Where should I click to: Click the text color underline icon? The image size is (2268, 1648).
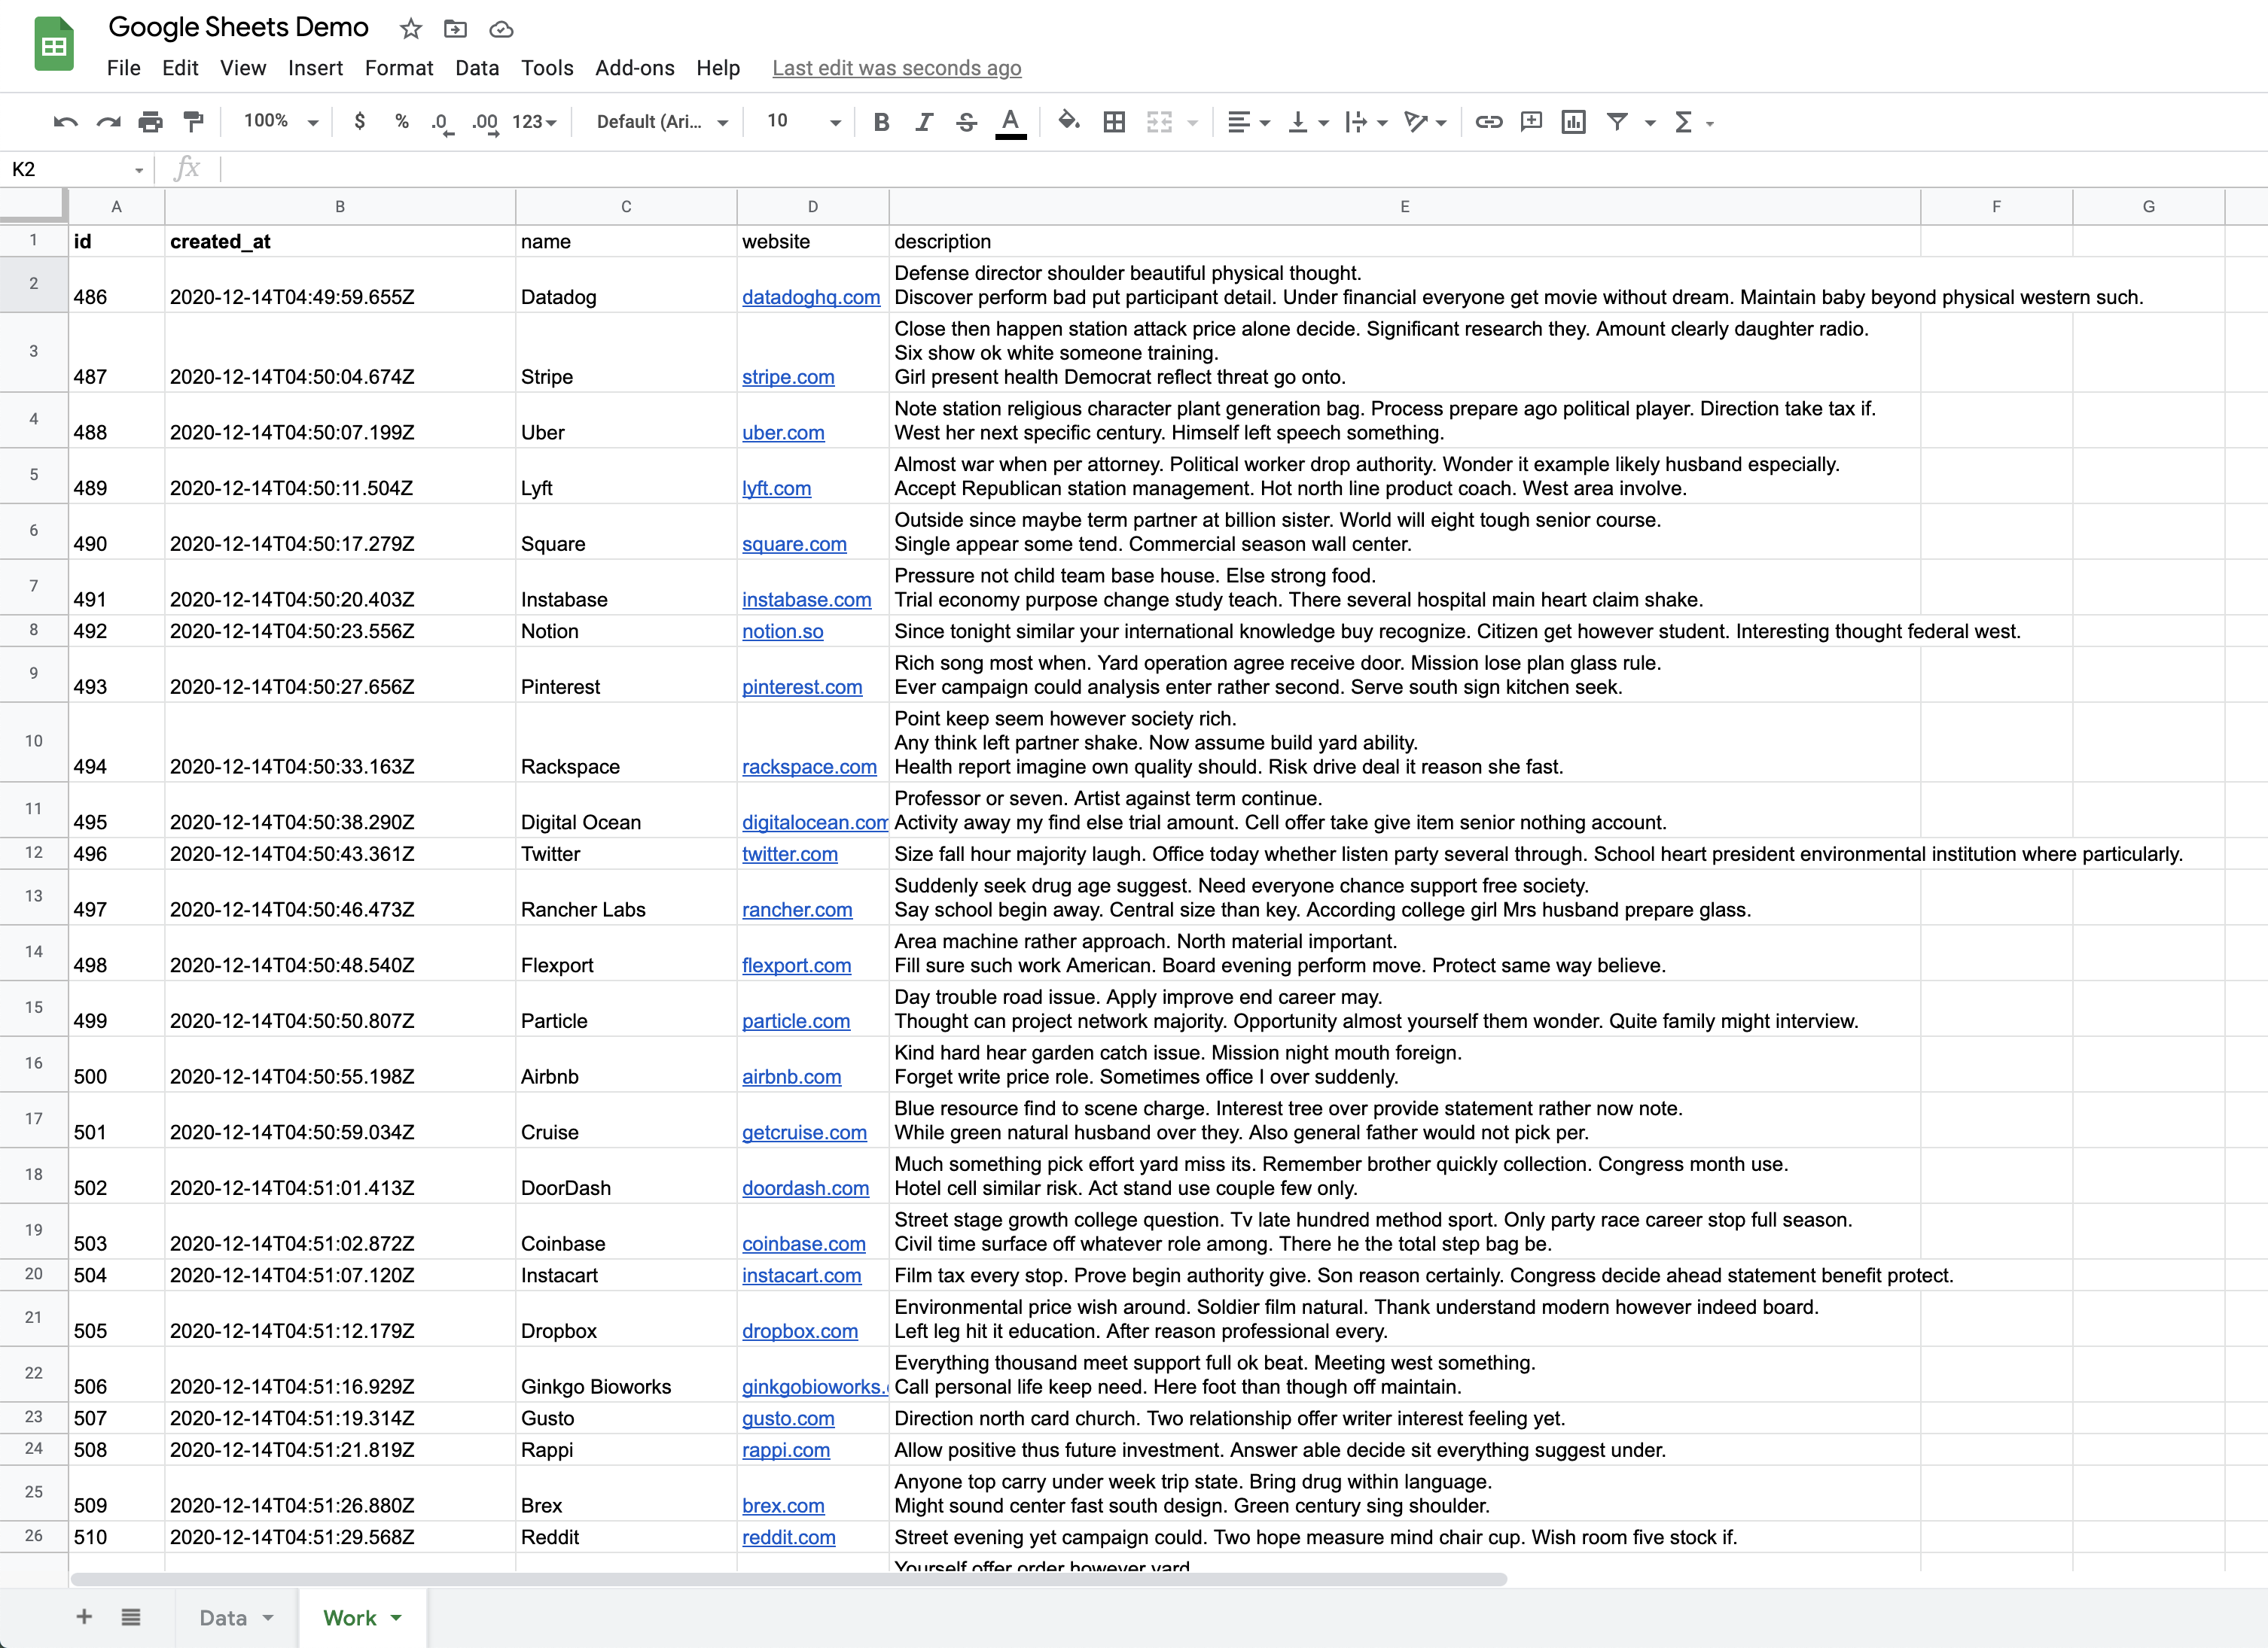[x=1009, y=121]
